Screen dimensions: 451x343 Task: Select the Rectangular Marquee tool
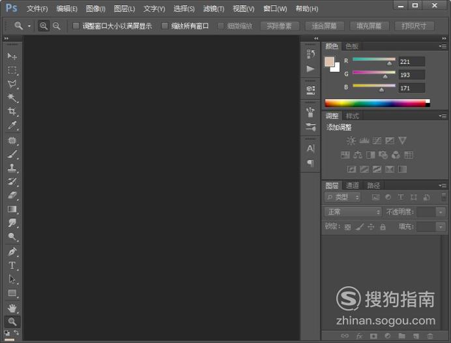click(12, 70)
